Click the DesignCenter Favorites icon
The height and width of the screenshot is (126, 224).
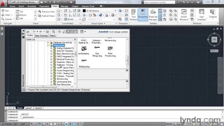coord(59,32)
